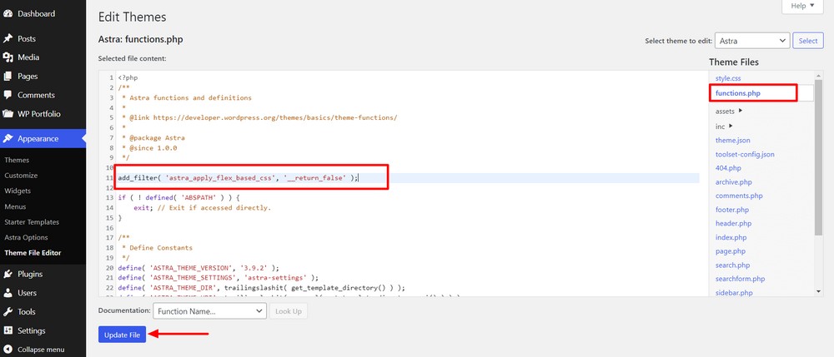Open 404.php theme file
Viewport: 834px width, 357px height.
[x=728, y=168]
